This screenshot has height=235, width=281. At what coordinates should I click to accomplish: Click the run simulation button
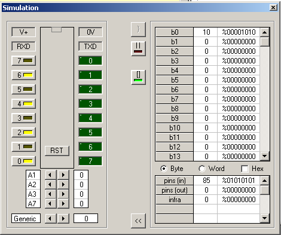pyautogui.click(x=138, y=29)
